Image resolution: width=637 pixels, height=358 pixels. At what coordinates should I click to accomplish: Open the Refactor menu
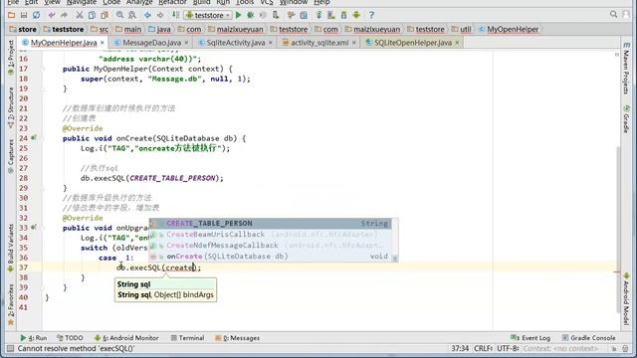point(172,2)
